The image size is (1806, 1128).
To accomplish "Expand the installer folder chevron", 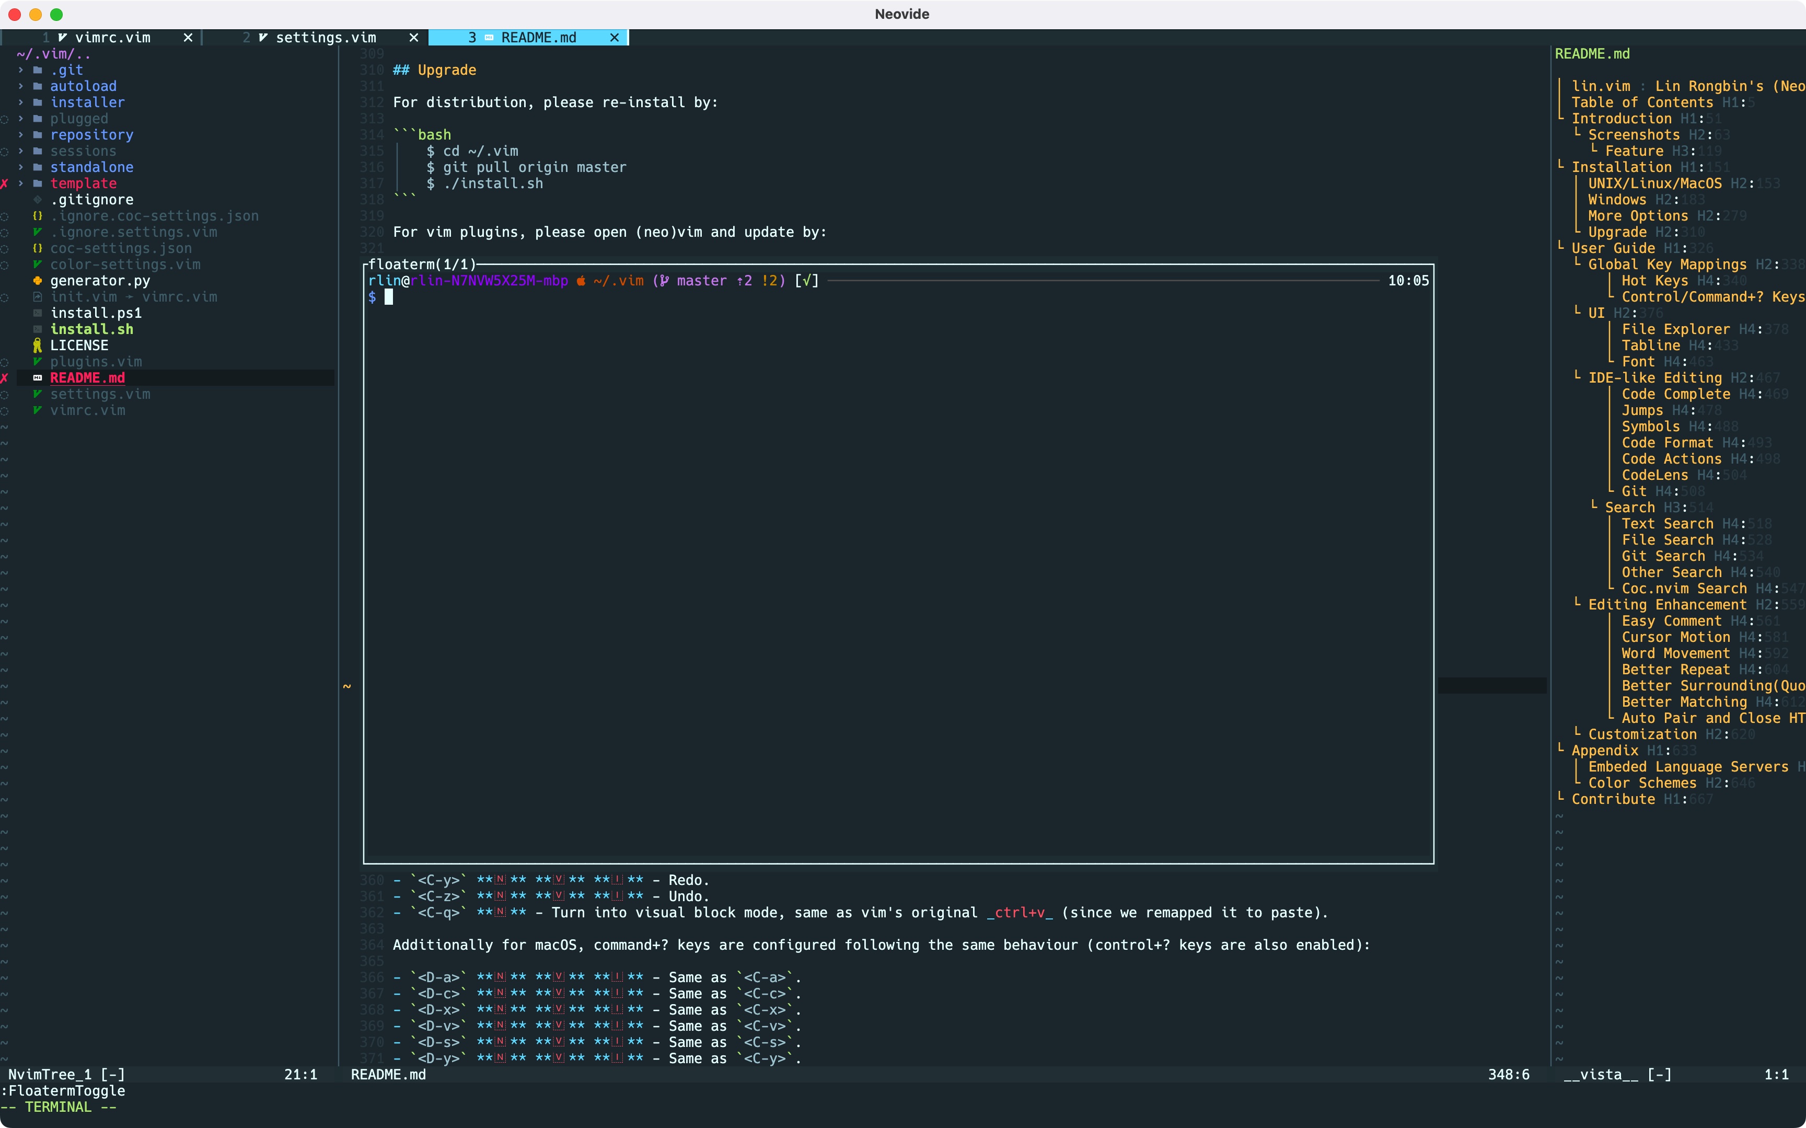I will pos(21,102).
